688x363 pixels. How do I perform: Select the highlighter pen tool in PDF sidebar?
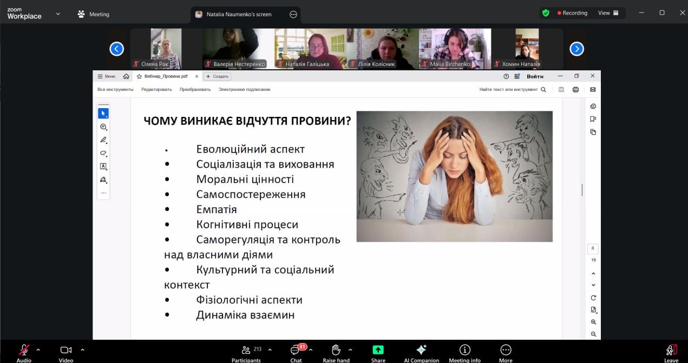click(x=103, y=140)
